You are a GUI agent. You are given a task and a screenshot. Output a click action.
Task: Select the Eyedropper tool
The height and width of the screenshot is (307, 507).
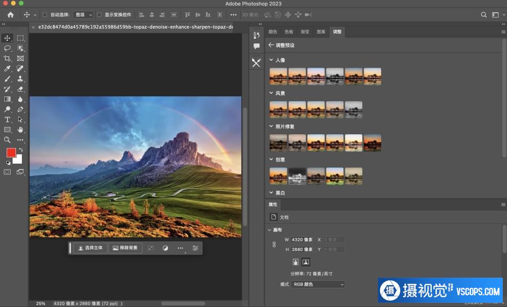[7, 68]
